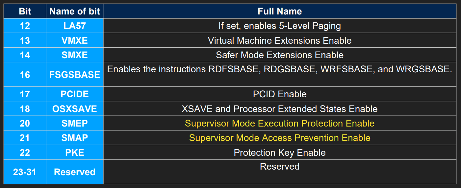This screenshot has height=188, width=461.
Task: Click the yellow "Supervisor Mode Access Prevention Enable" text
Action: point(280,138)
